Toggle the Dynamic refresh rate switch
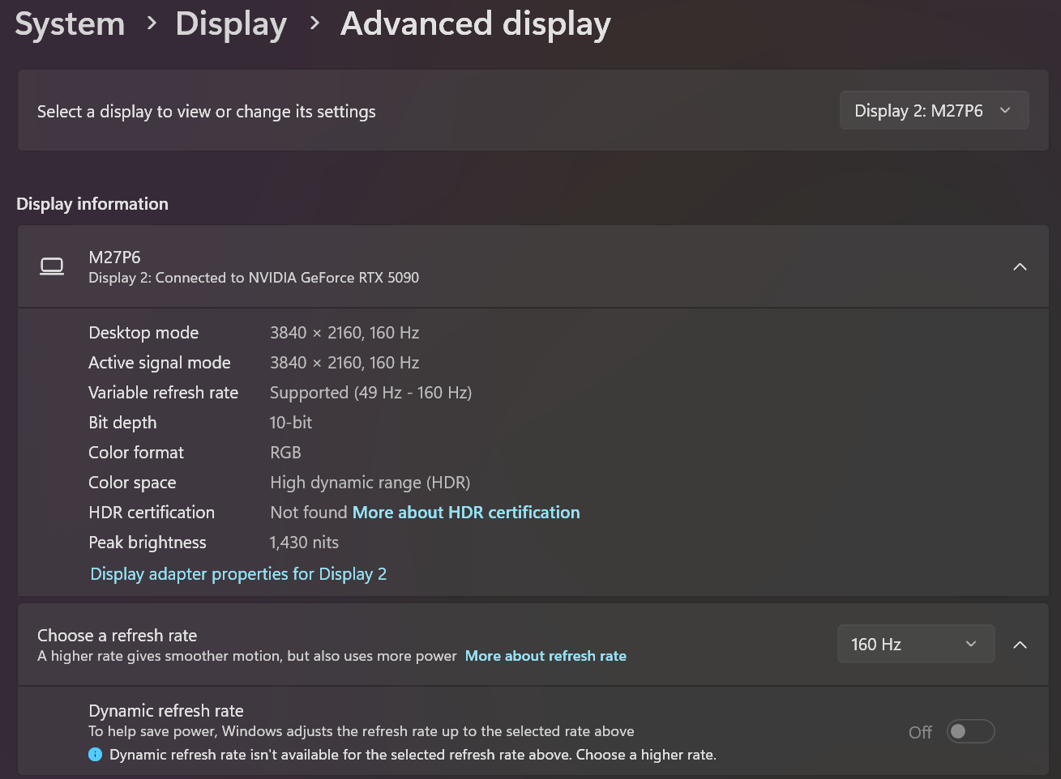This screenshot has width=1061, height=779. click(x=970, y=731)
